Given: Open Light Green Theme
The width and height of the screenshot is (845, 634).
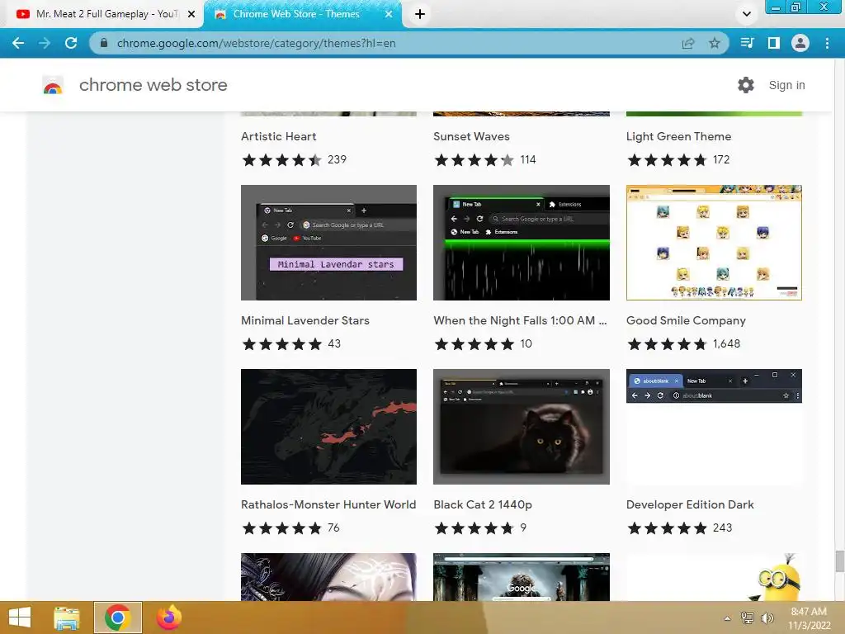Looking at the screenshot, I should click(678, 136).
